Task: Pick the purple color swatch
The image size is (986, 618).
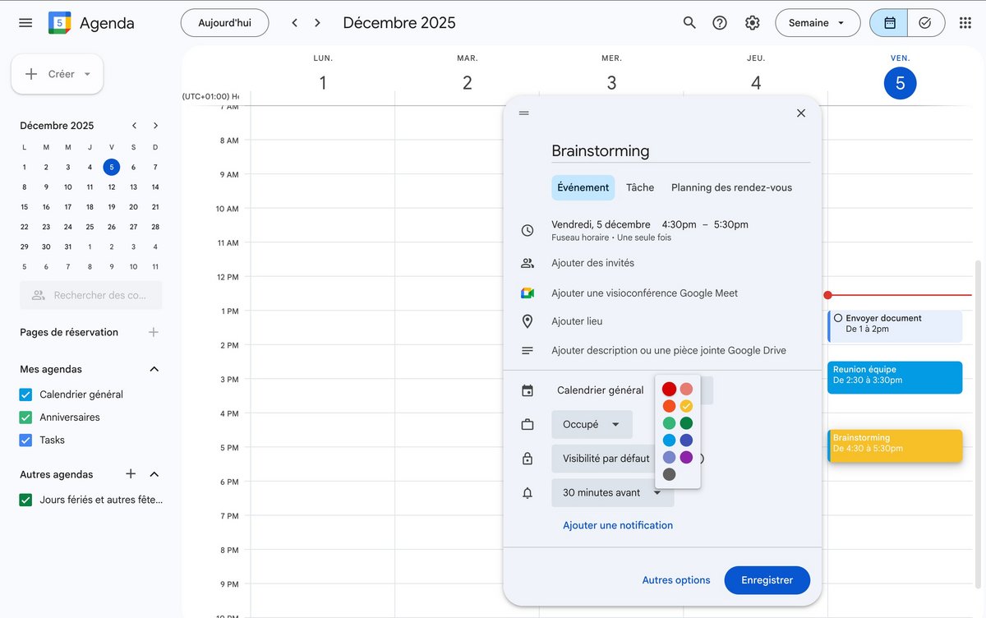Action: tap(686, 457)
